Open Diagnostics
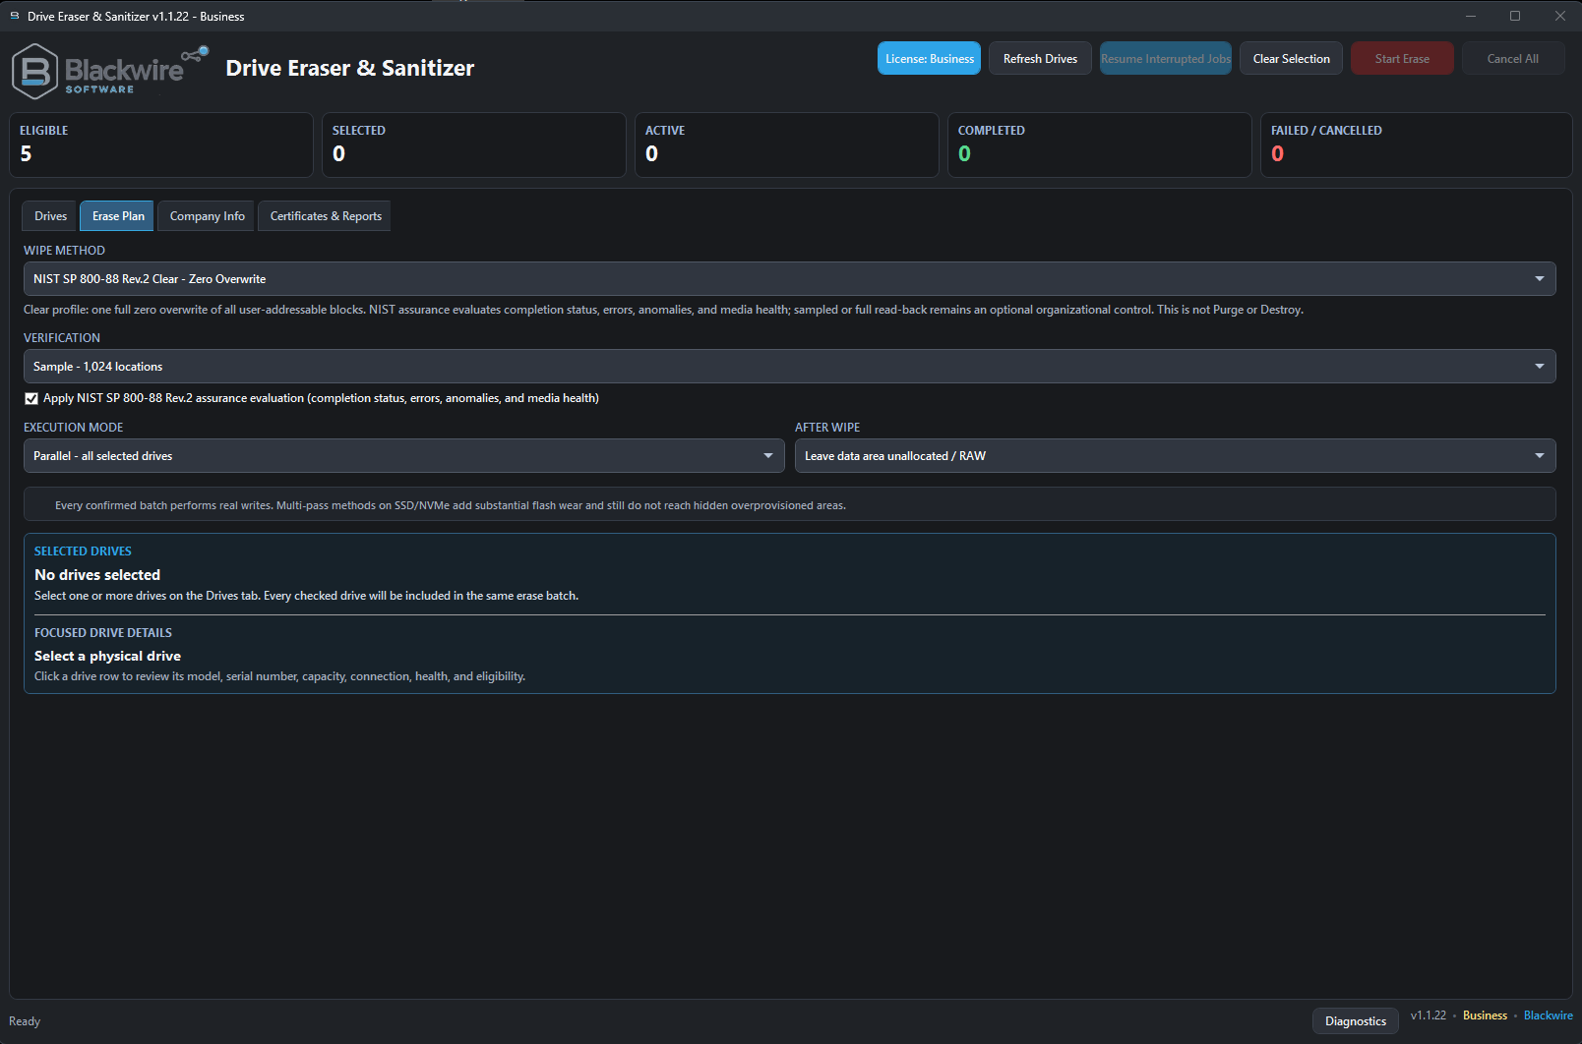1582x1044 pixels. 1355,1021
